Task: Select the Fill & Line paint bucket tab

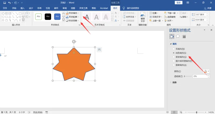Action: click(x=172, y=37)
